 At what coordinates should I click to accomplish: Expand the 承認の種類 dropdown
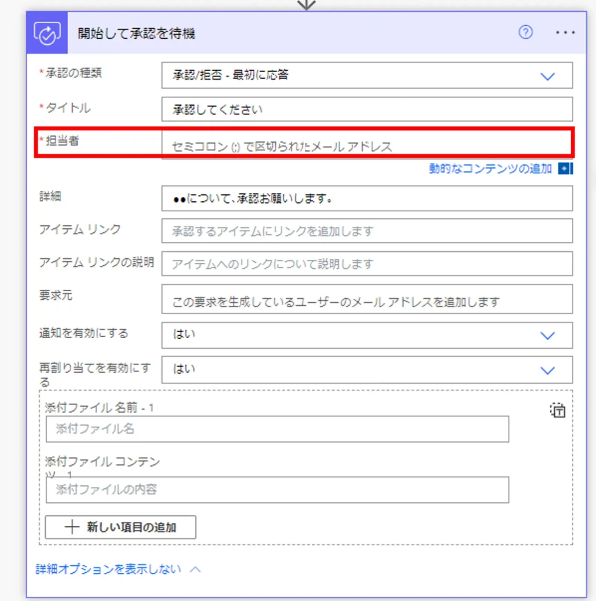(x=547, y=76)
